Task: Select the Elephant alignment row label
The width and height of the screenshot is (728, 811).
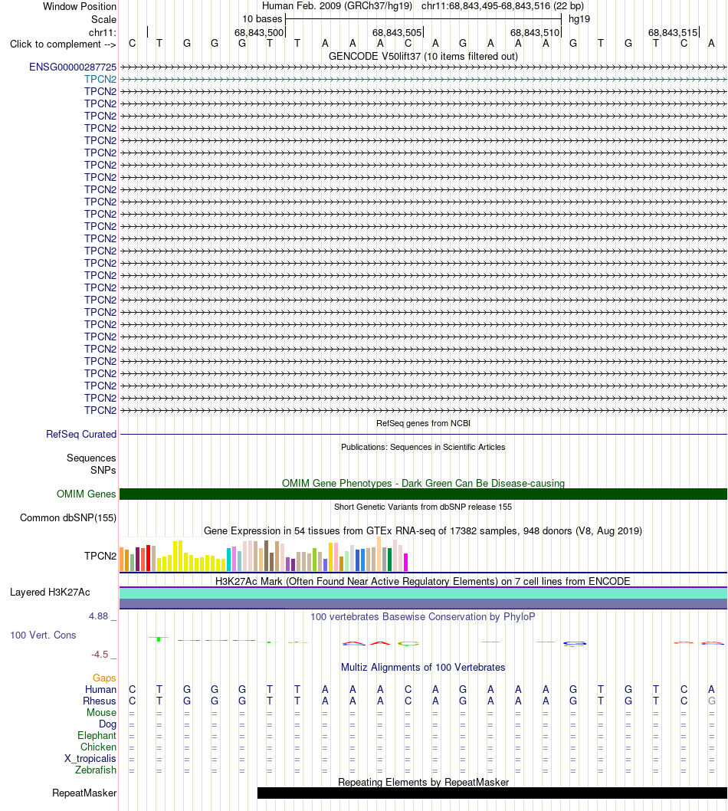Action: [x=97, y=735]
